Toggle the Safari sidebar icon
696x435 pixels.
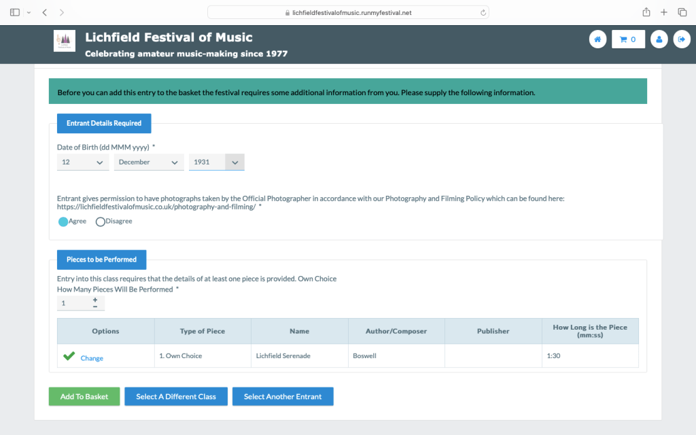15,12
